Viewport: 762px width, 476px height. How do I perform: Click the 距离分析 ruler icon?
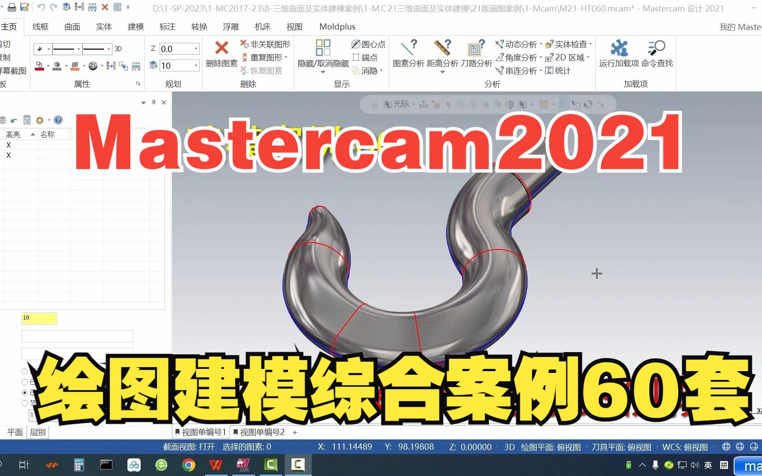pos(442,48)
